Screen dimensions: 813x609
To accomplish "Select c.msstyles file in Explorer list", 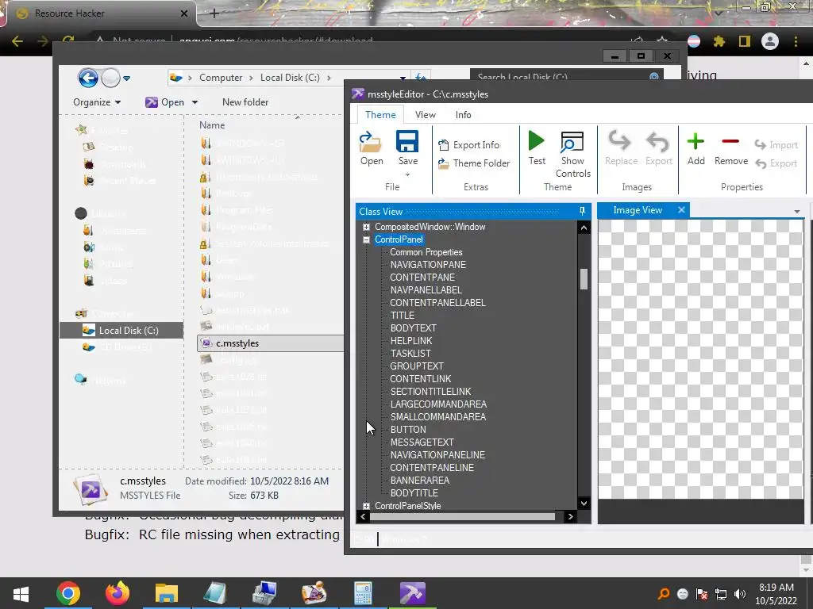I will click(x=270, y=343).
